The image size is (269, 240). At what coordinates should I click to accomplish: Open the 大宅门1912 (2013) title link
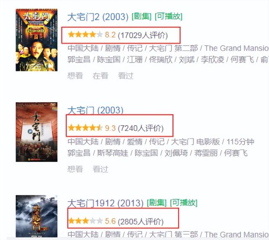pyautogui.click(x=105, y=203)
